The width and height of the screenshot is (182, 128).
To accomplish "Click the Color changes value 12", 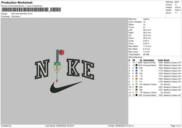I will (144, 22).
